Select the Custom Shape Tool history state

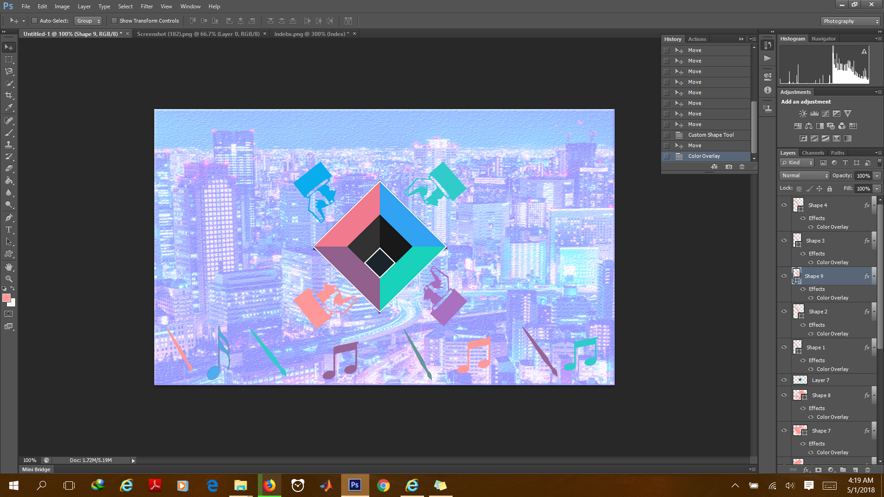coord(710,135)
